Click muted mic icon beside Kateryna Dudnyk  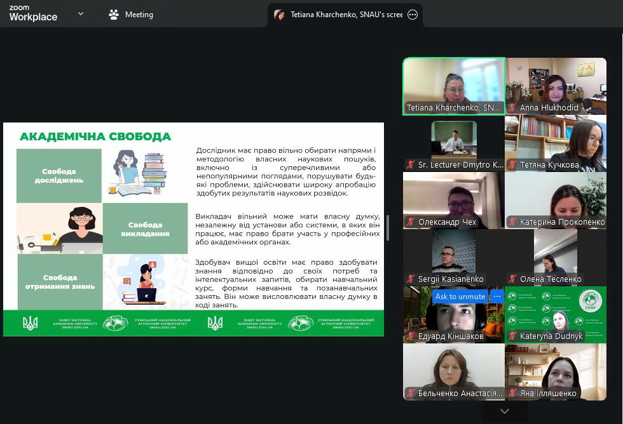512,336
